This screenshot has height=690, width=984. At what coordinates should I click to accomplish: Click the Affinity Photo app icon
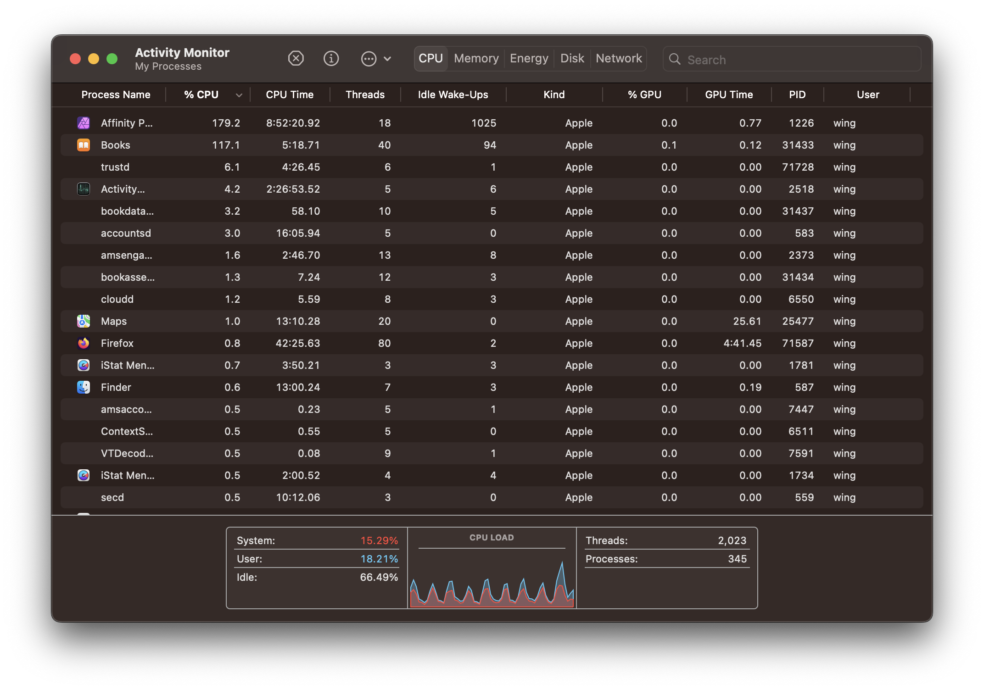(84, 123)
